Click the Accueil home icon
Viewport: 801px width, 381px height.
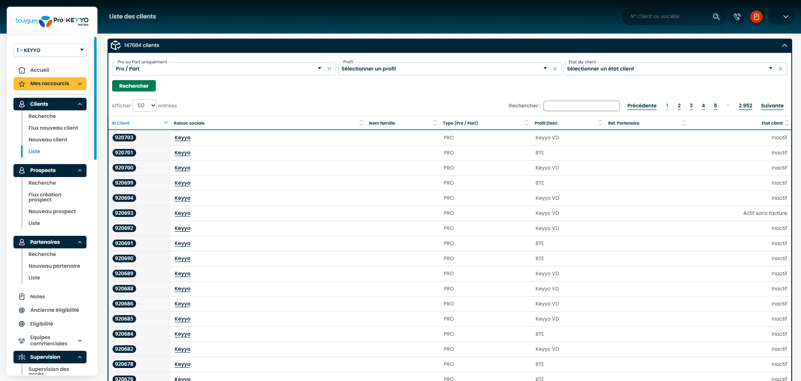pyautogui.click(x=22, y=70)
